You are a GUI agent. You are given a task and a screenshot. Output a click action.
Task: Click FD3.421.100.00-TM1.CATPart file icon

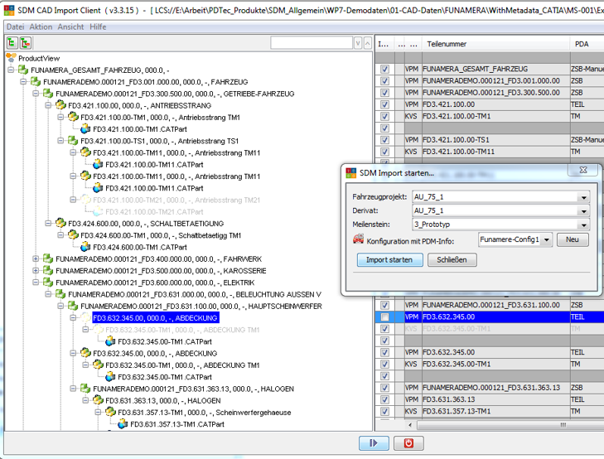click(85, 129)
